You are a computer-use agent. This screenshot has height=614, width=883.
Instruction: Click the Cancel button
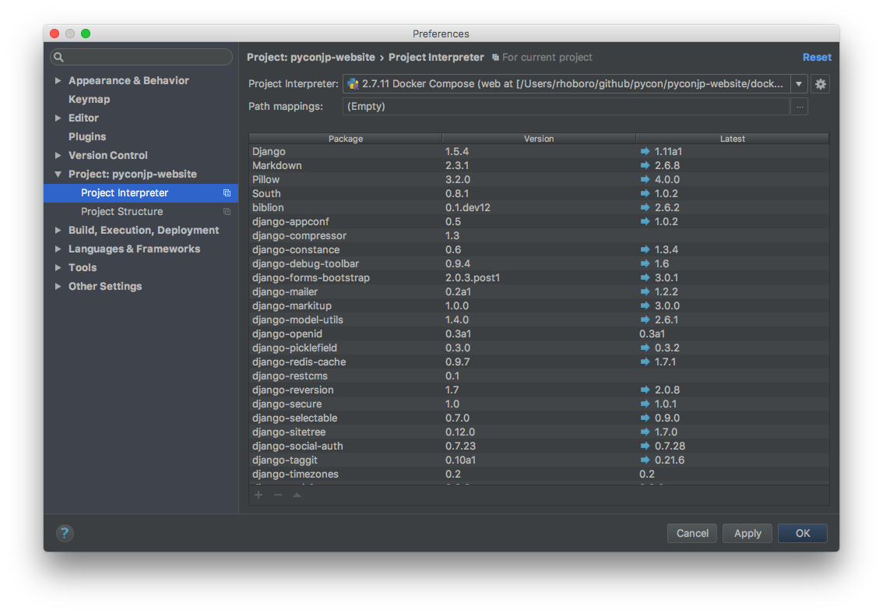pyautogui.click(x=692, y=533)
